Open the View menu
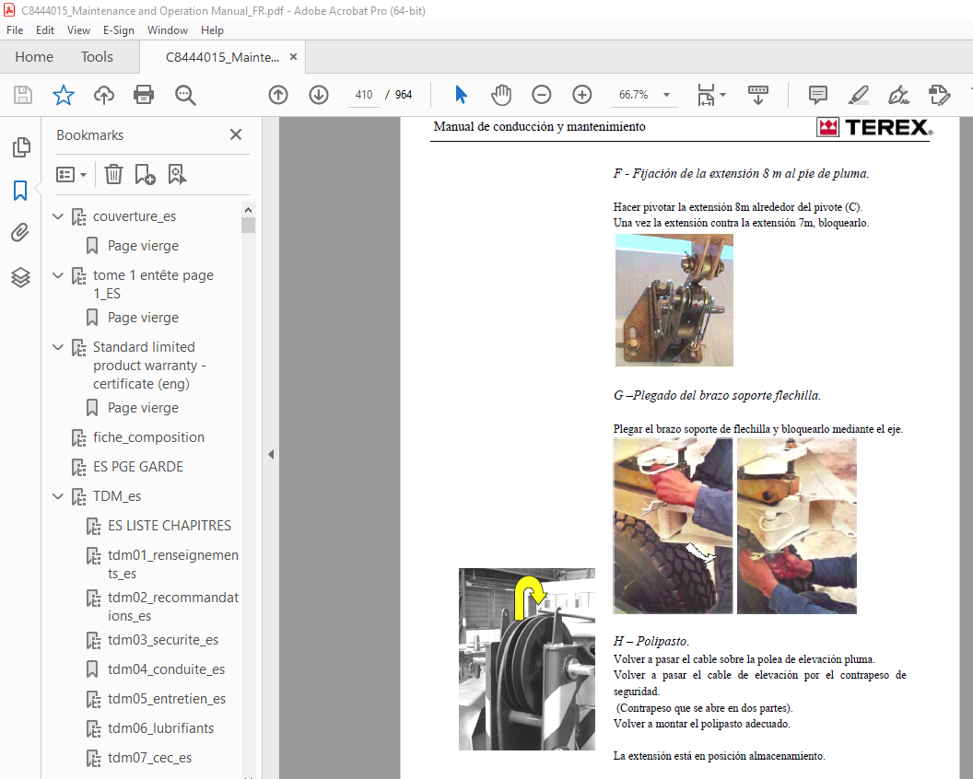Screen dimensions: 973x779 click(78, 30)
